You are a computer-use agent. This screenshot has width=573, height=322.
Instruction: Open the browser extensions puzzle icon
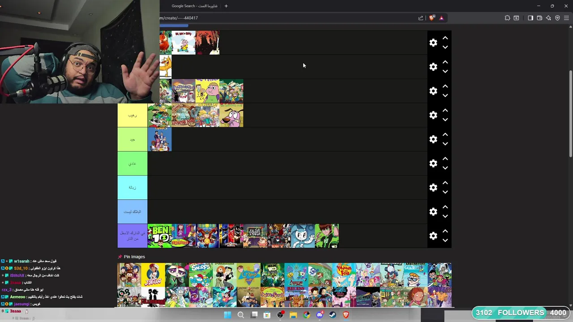(x=507, y=18)
